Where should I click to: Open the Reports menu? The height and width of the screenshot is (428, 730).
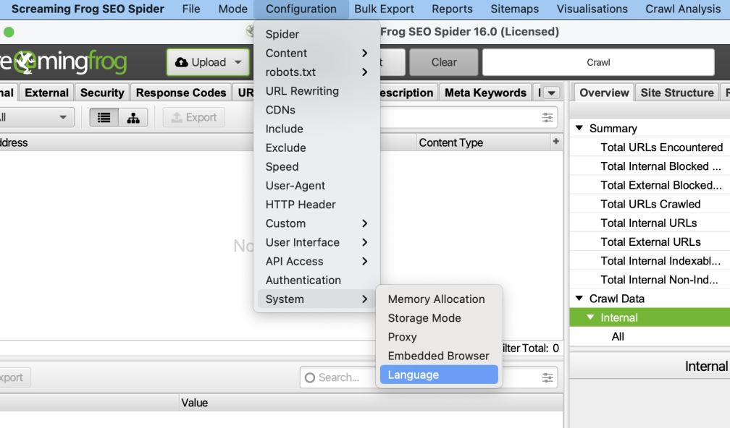[x=452, y=9]
